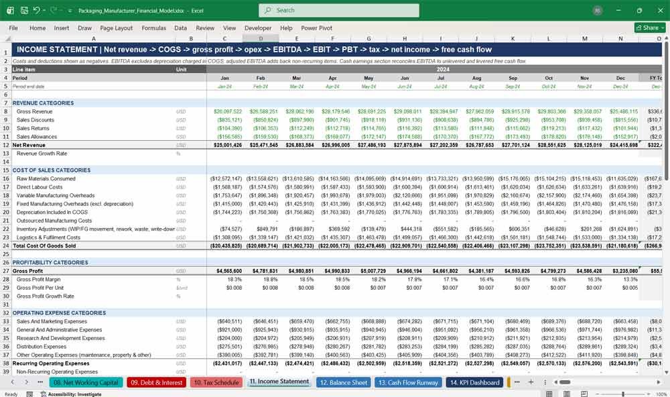
Task: Select column A header
Action: [94, 39]
